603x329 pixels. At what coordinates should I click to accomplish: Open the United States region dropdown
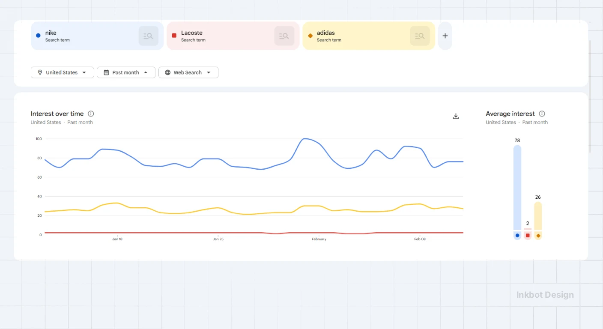pyautogui.click(x=63, y=72)
